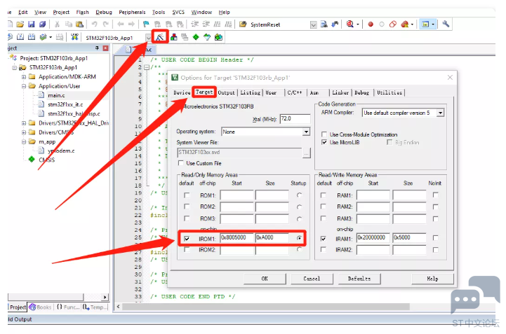Open the Pack Installer icon
This screenshot has height=334, width=506.
[218, 37]
